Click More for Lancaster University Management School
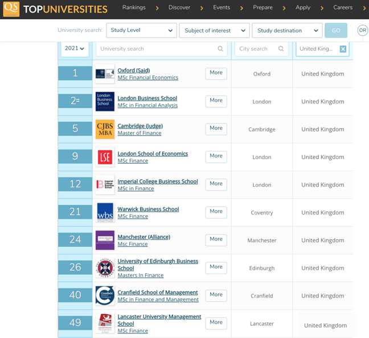369x338 pixels. [216, 323]
